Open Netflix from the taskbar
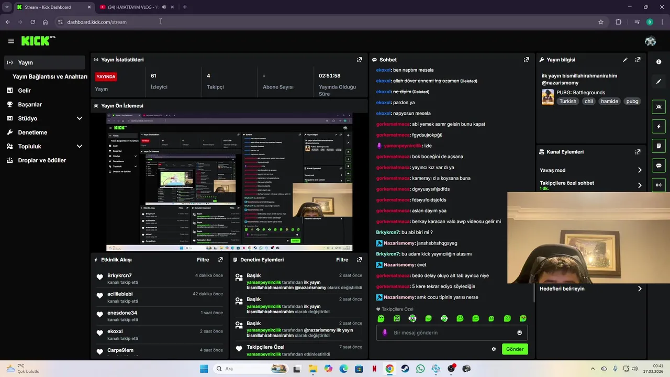The image size is (670, 377). coord(374,369)
